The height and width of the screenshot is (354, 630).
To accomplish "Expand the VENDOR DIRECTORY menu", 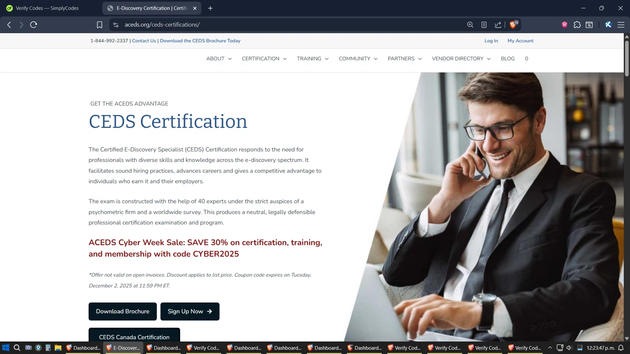I will click(461, 59).
